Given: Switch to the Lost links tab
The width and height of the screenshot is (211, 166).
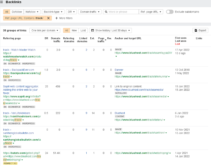Looking at the screenshot, I should (x=83, y=30).
